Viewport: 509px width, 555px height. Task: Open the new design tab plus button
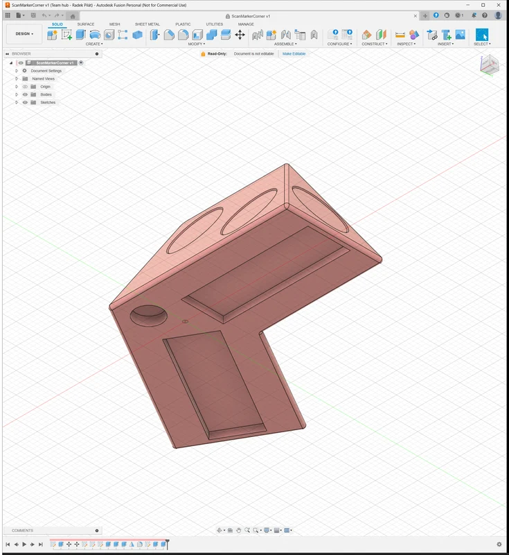pyautogui.click(x=425, y=15)
